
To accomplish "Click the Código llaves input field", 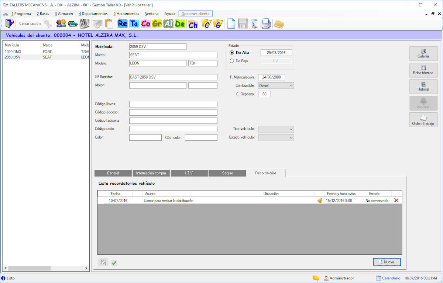I will click(173, 104).
